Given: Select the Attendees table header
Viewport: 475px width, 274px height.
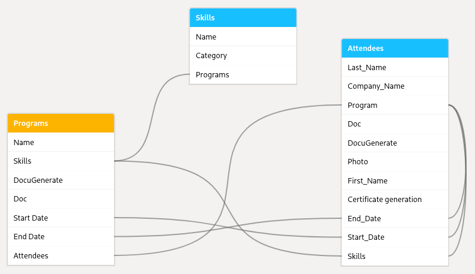Looking at the screenshot, I should [x=395, y=49].
